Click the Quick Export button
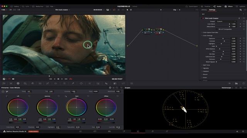This screenshot has height=138, width=247. tap(191, 7)
